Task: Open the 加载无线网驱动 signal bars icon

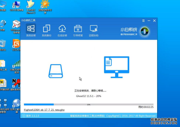Action: click(x=16, y=67)
